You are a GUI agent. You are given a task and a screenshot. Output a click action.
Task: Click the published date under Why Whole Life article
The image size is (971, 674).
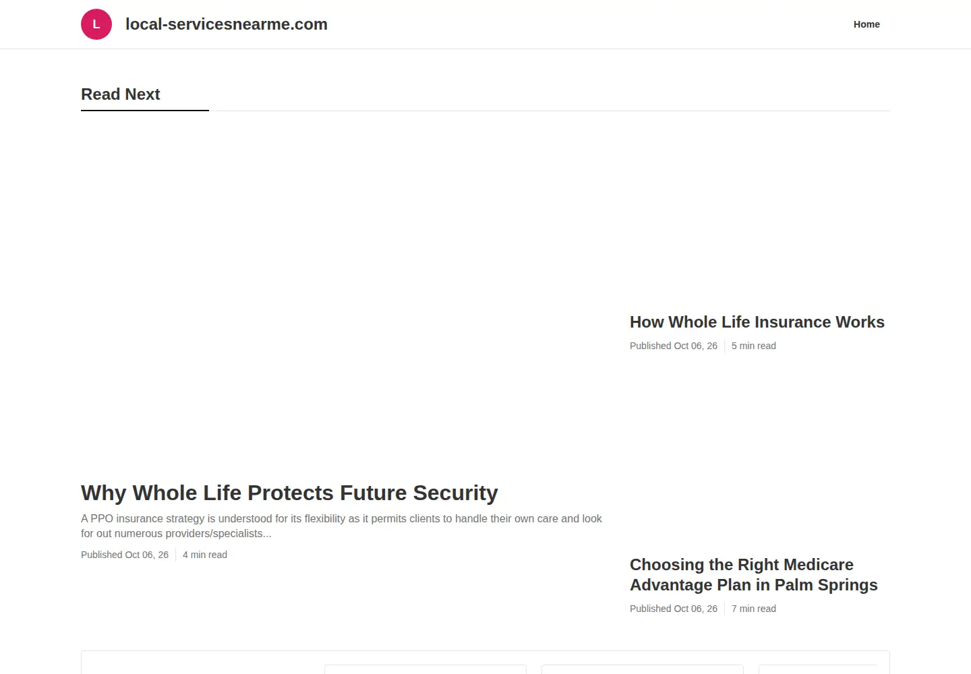(x=125, y=555)
